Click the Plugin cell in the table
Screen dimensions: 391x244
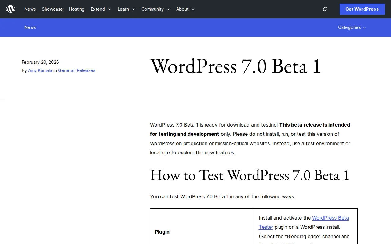[162, 232]
